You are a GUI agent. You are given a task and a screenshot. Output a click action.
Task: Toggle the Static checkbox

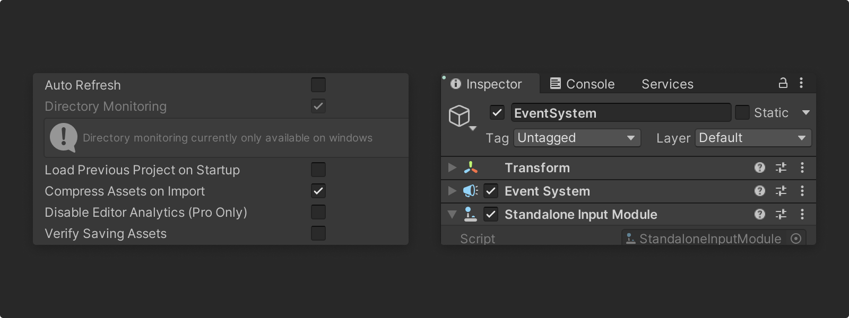[x=742, y=112]
